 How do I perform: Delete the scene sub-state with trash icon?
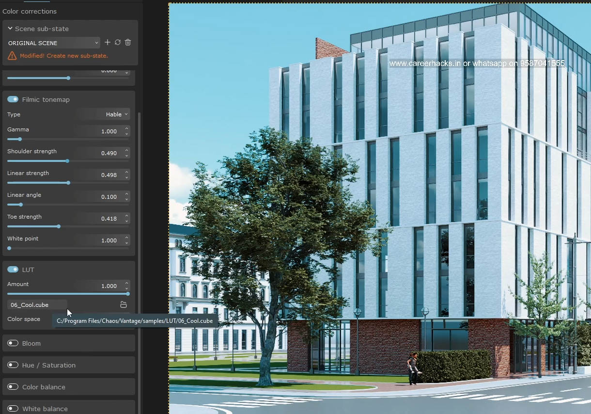click(x=128, y=43)
